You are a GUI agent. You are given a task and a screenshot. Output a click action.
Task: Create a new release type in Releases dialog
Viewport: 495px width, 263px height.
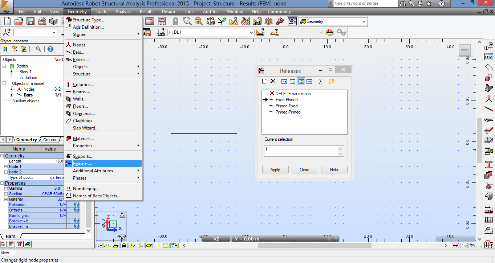pyautogui.click(x=264, y=81)
